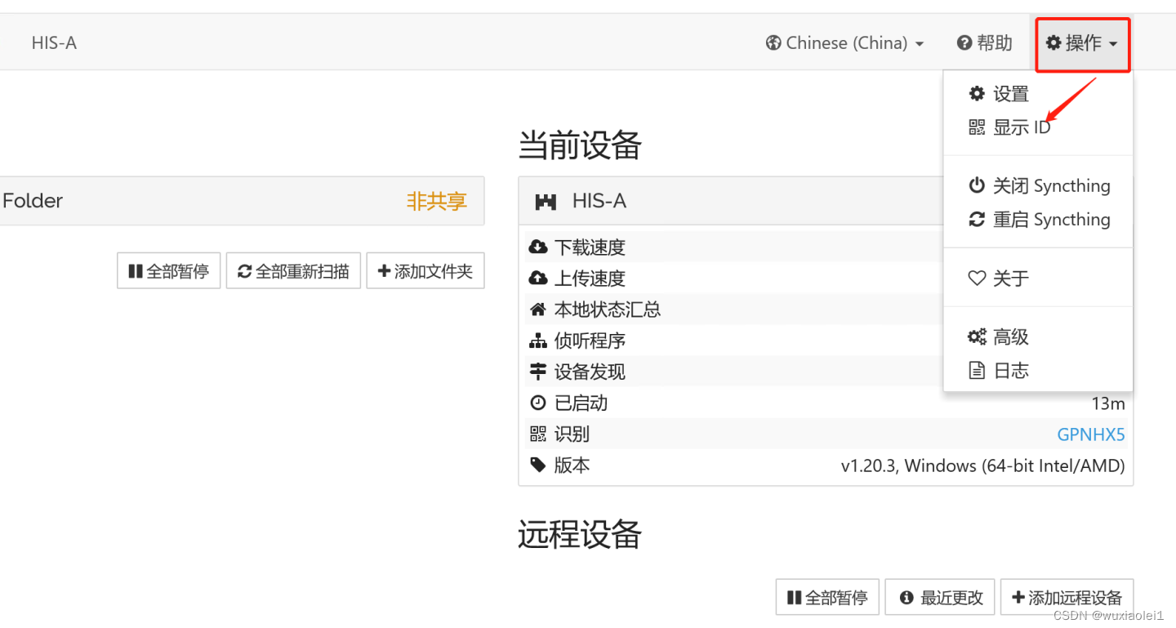
Task: Click the home icon beside 本地状态汇总
Action: tap(537, 309)
